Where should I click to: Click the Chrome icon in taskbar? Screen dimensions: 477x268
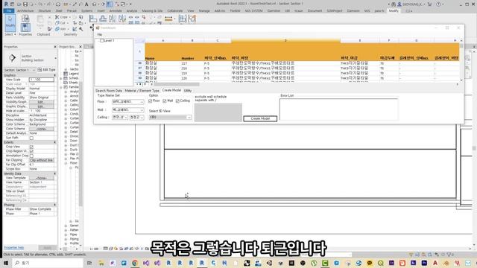click(x=135, y=263)
